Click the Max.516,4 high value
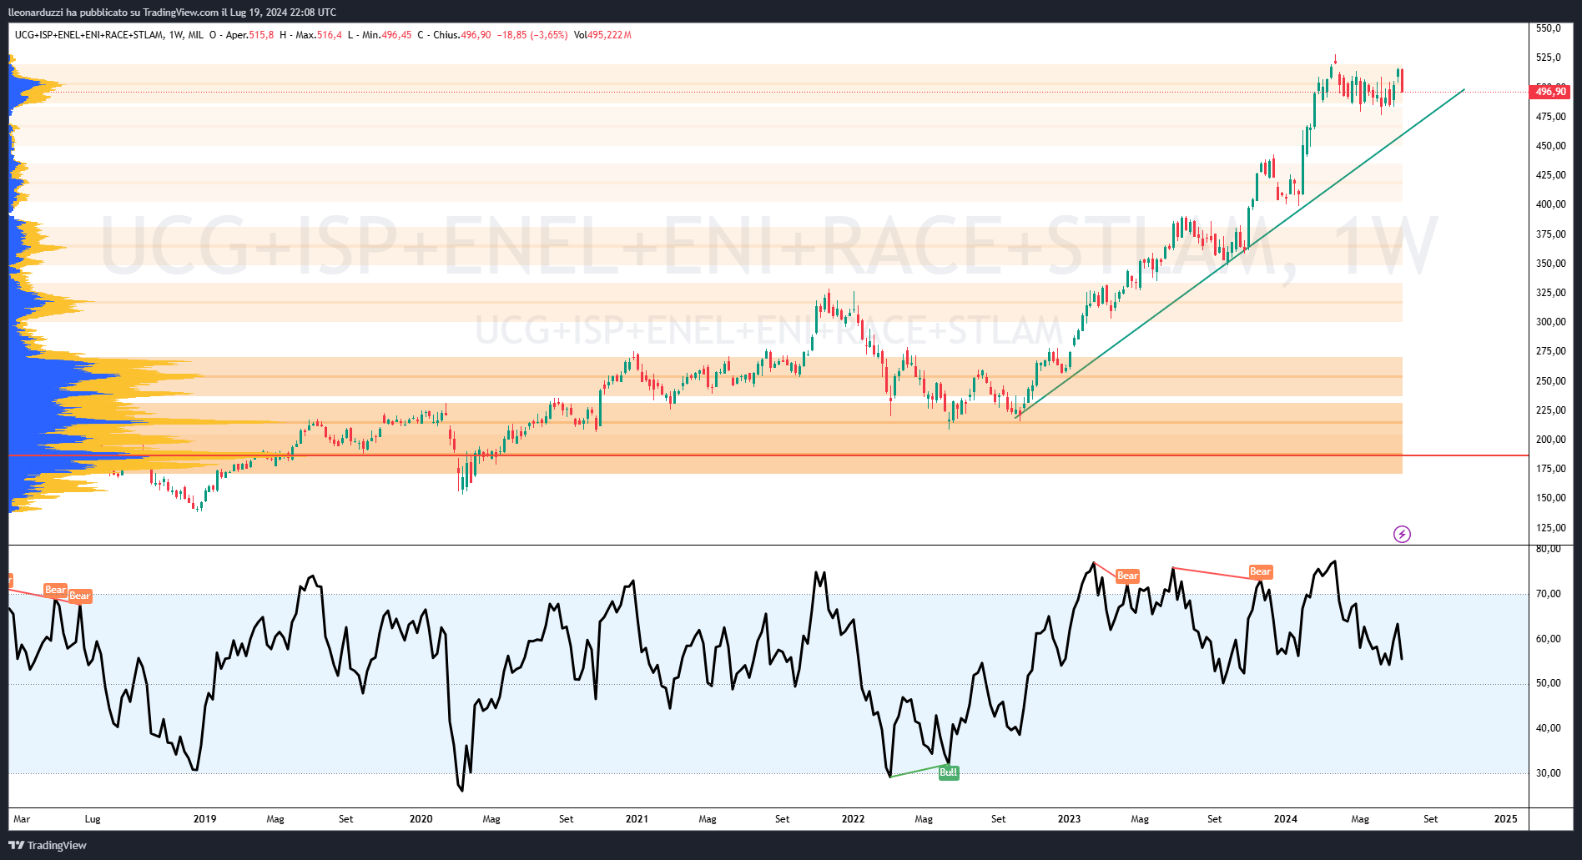The width and height of the screenshot is (1582, 860). click(319, 35)
